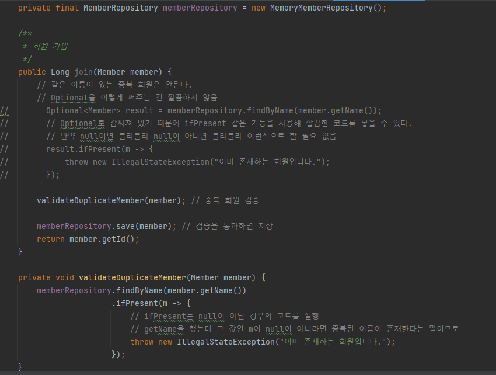The image size is (496, 375).
Task: Click the commented-out 'result.ifPresent(m -> {' line
Action: pyautogui.click(x=100, y=149)
